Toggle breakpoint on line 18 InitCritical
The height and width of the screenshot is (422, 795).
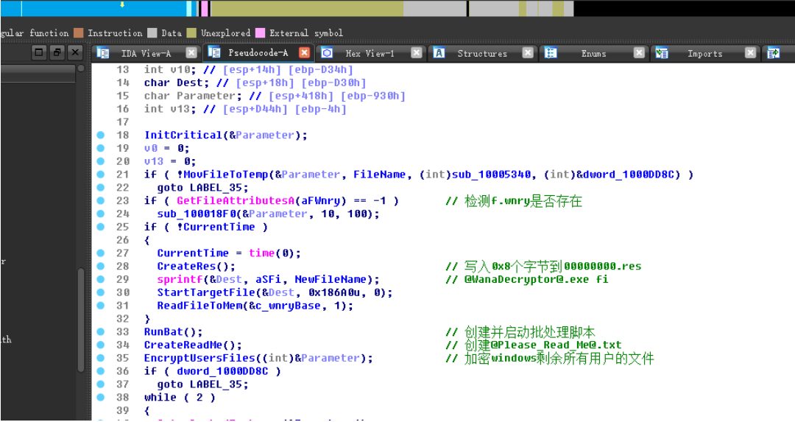coord(100,135)
